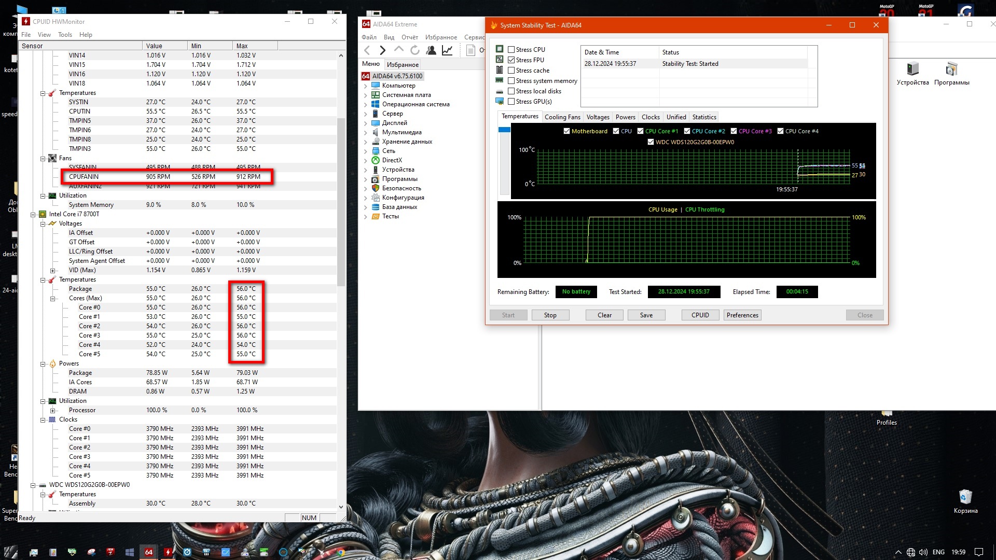
Task: Click the forward navigation arrow in AIDA64
Action: (x=383, y=50)
